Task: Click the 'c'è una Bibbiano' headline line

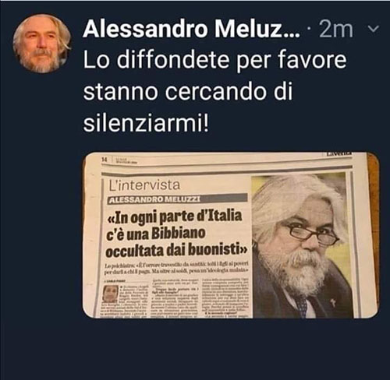Action: pos(156,234)
